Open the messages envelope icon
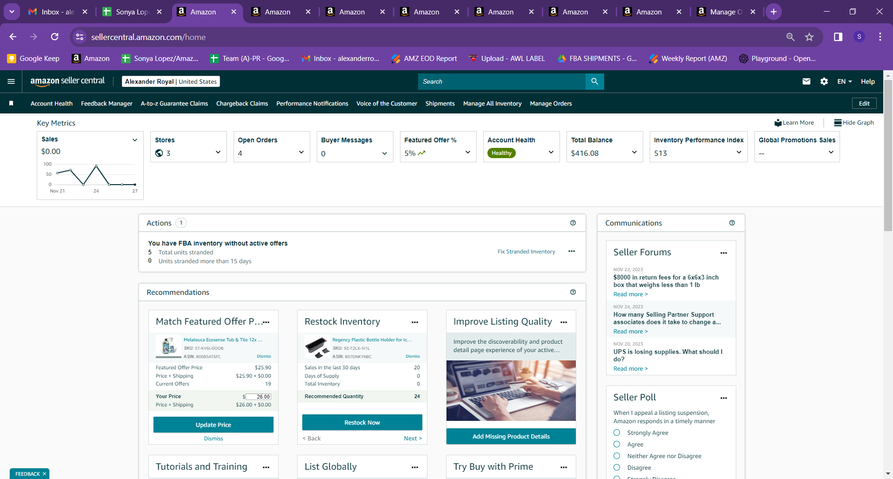 pyautogui.click(x=806, y=81)
